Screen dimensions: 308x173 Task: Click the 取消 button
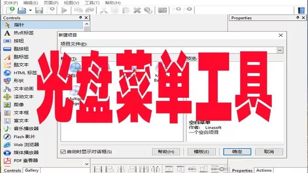269,151
